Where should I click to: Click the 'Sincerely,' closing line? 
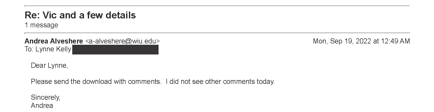[x=45, y=97]
